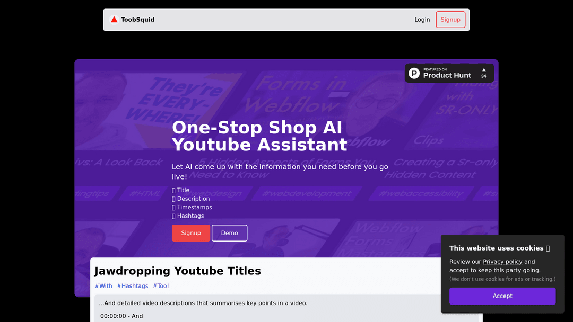Click the Signup button in the header
Screen dimensions: 573x322
450,20
